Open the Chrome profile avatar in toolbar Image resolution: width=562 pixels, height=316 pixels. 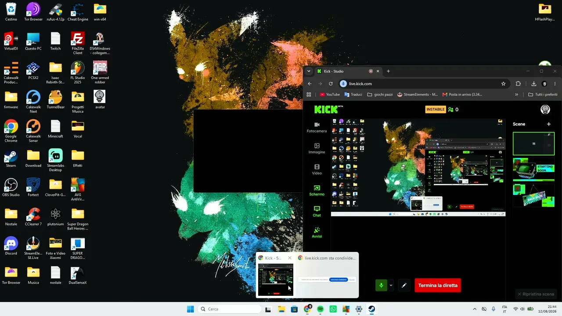click(x=544, y=84)
